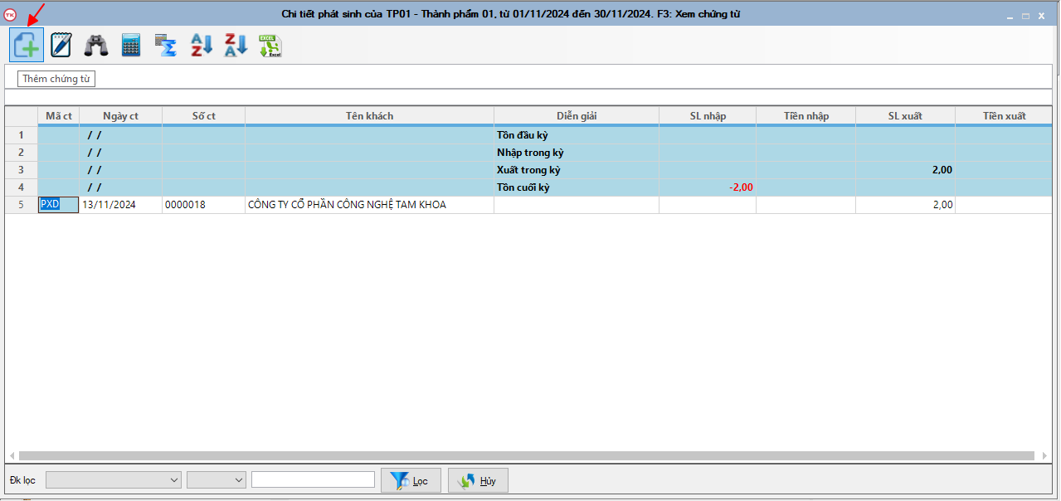Viewport: 1061px width, 501px height.
Task: Open the edit document notepad icon
Action: [61, 46]
